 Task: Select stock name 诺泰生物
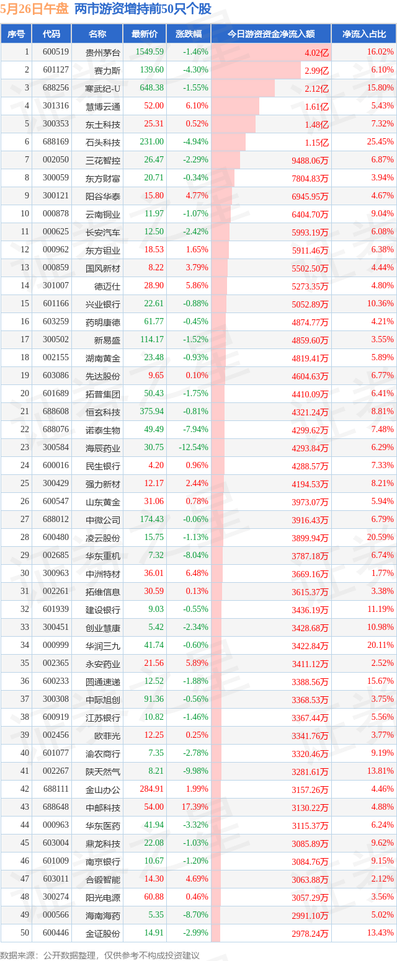click(x=103, y=430)
